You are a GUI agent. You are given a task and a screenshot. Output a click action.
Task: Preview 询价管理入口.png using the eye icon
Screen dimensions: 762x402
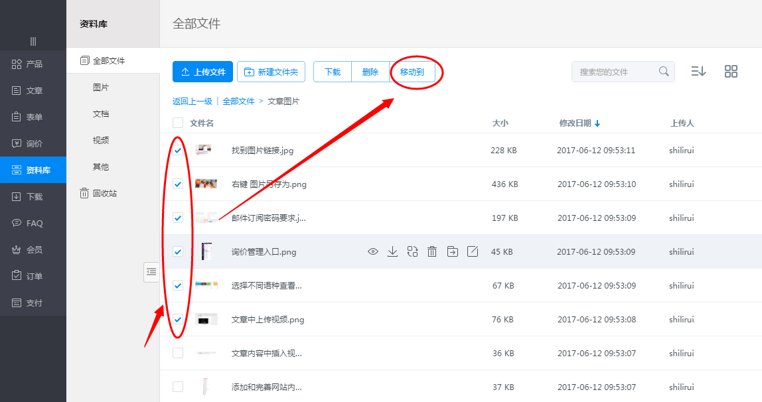(373, 251)
